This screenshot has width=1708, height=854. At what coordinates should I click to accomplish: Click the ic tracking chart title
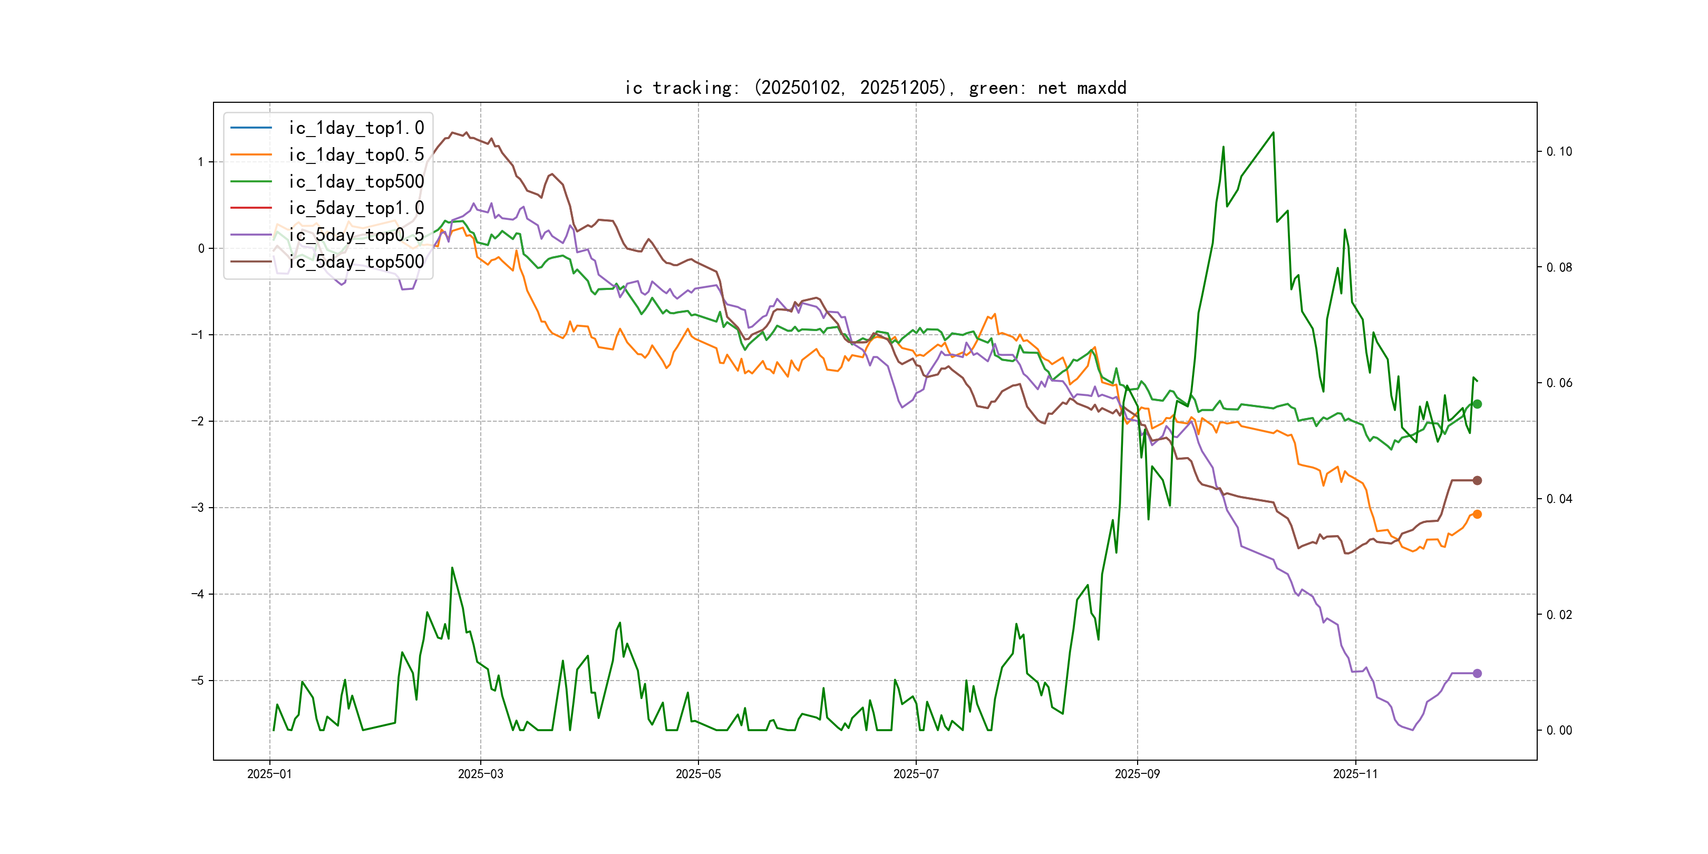click(x=875, y=88)
